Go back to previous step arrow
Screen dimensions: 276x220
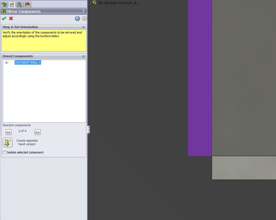point(77,18)
